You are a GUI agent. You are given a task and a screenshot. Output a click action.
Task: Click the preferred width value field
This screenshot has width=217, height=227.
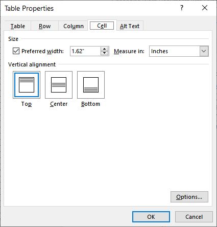tap(86, 51)
